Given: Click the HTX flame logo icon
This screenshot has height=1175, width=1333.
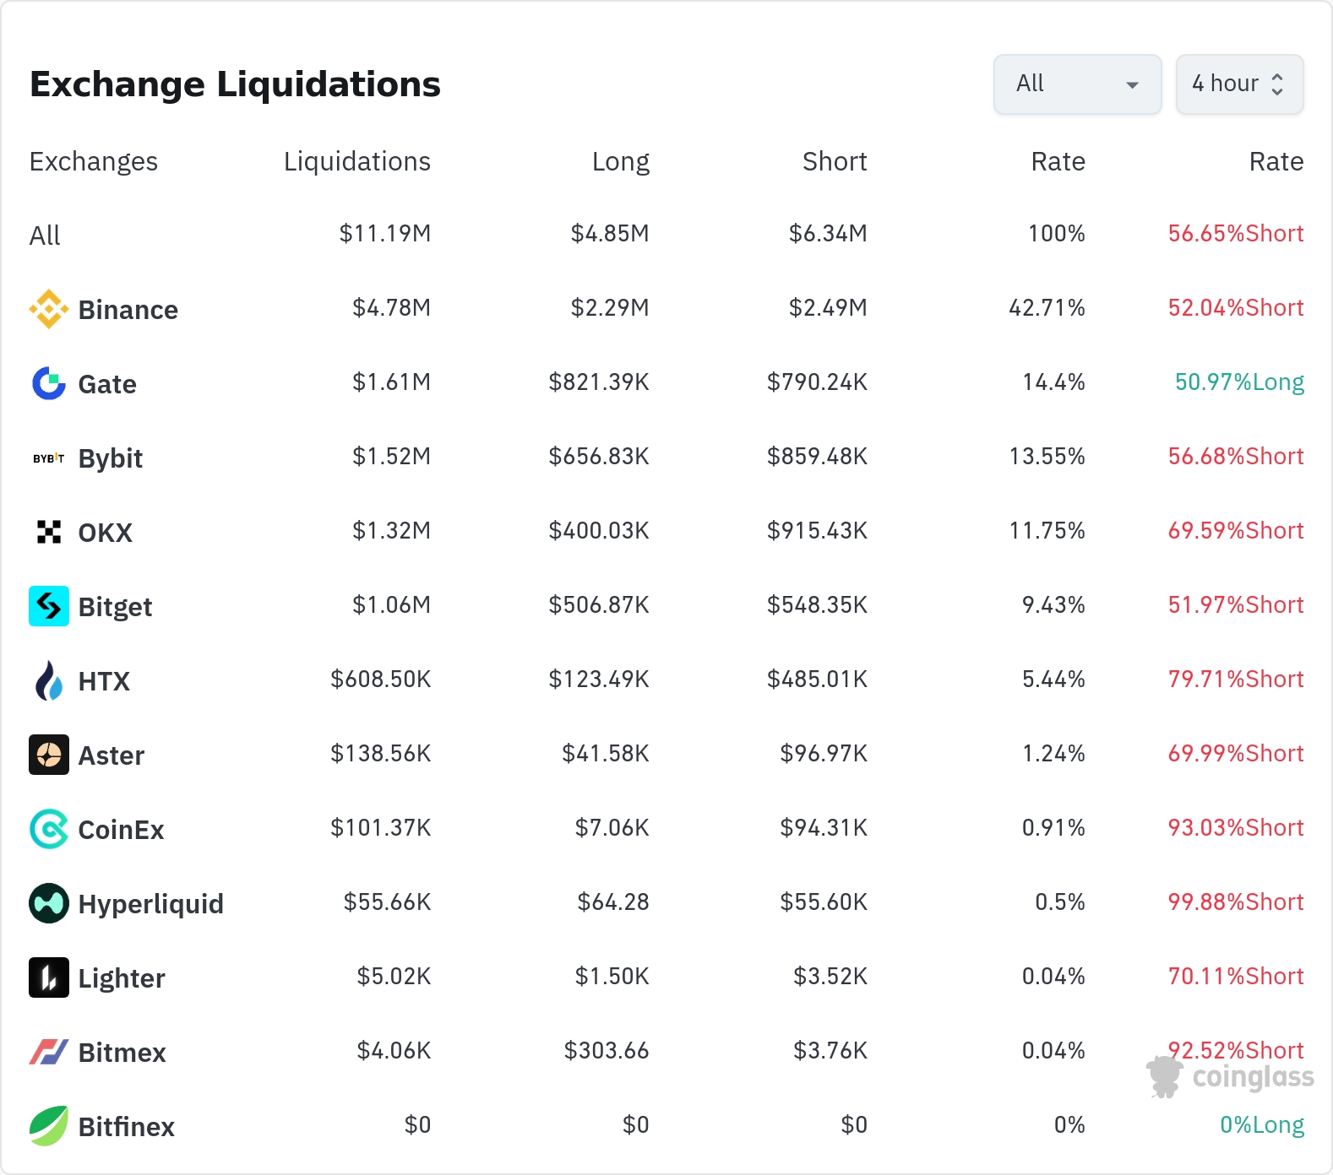Looking at the screenshot, I should coord(49,680).
